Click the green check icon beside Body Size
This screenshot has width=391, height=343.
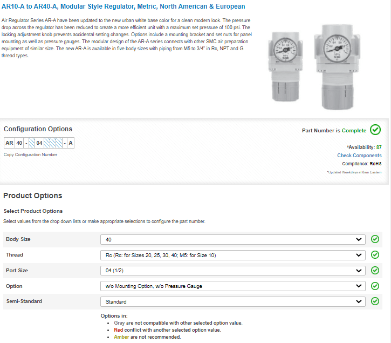coord(375,239)
